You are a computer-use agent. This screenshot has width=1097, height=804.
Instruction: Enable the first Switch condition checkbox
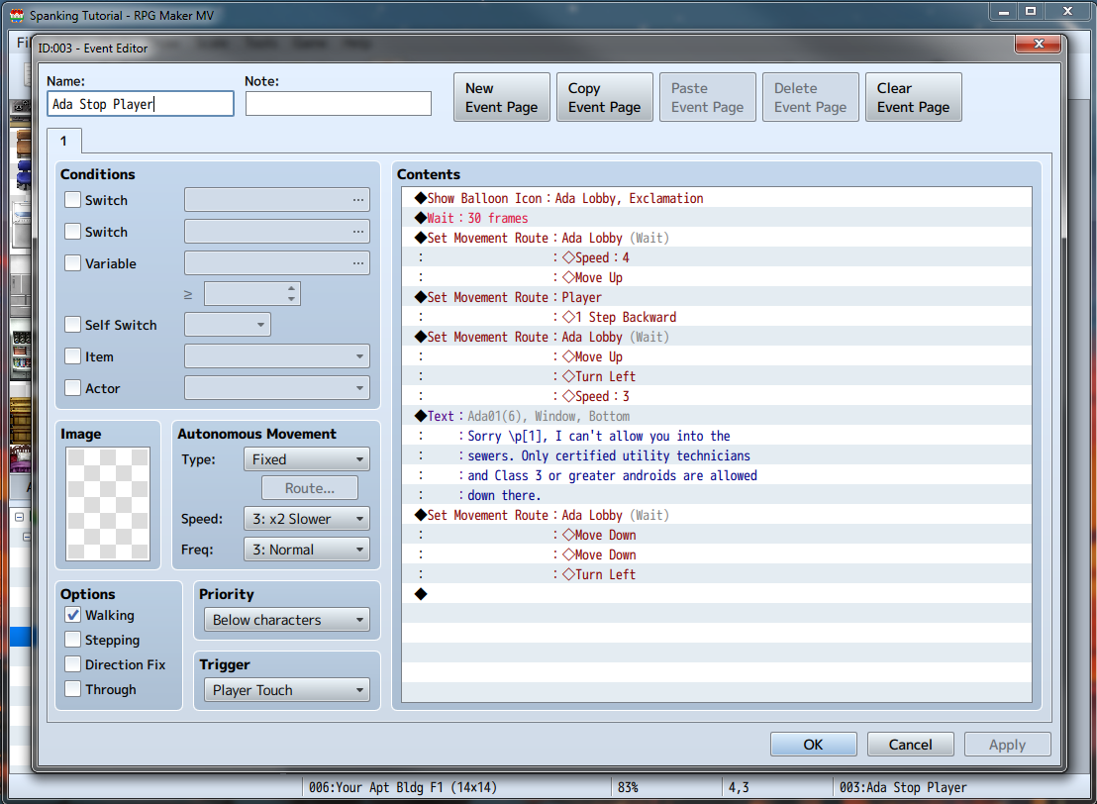[x=72, y=199]
